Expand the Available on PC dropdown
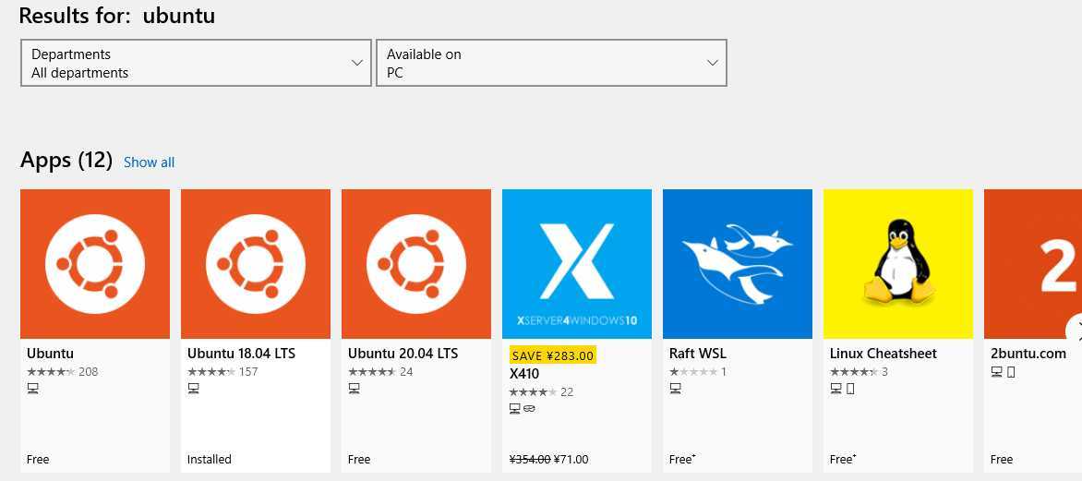Image resolution: width=1082 pixels, height=481 pixels. tap(551, 63)
